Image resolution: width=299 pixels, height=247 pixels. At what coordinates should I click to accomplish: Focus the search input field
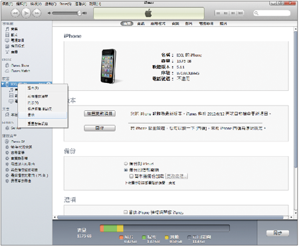click(272, 13)
